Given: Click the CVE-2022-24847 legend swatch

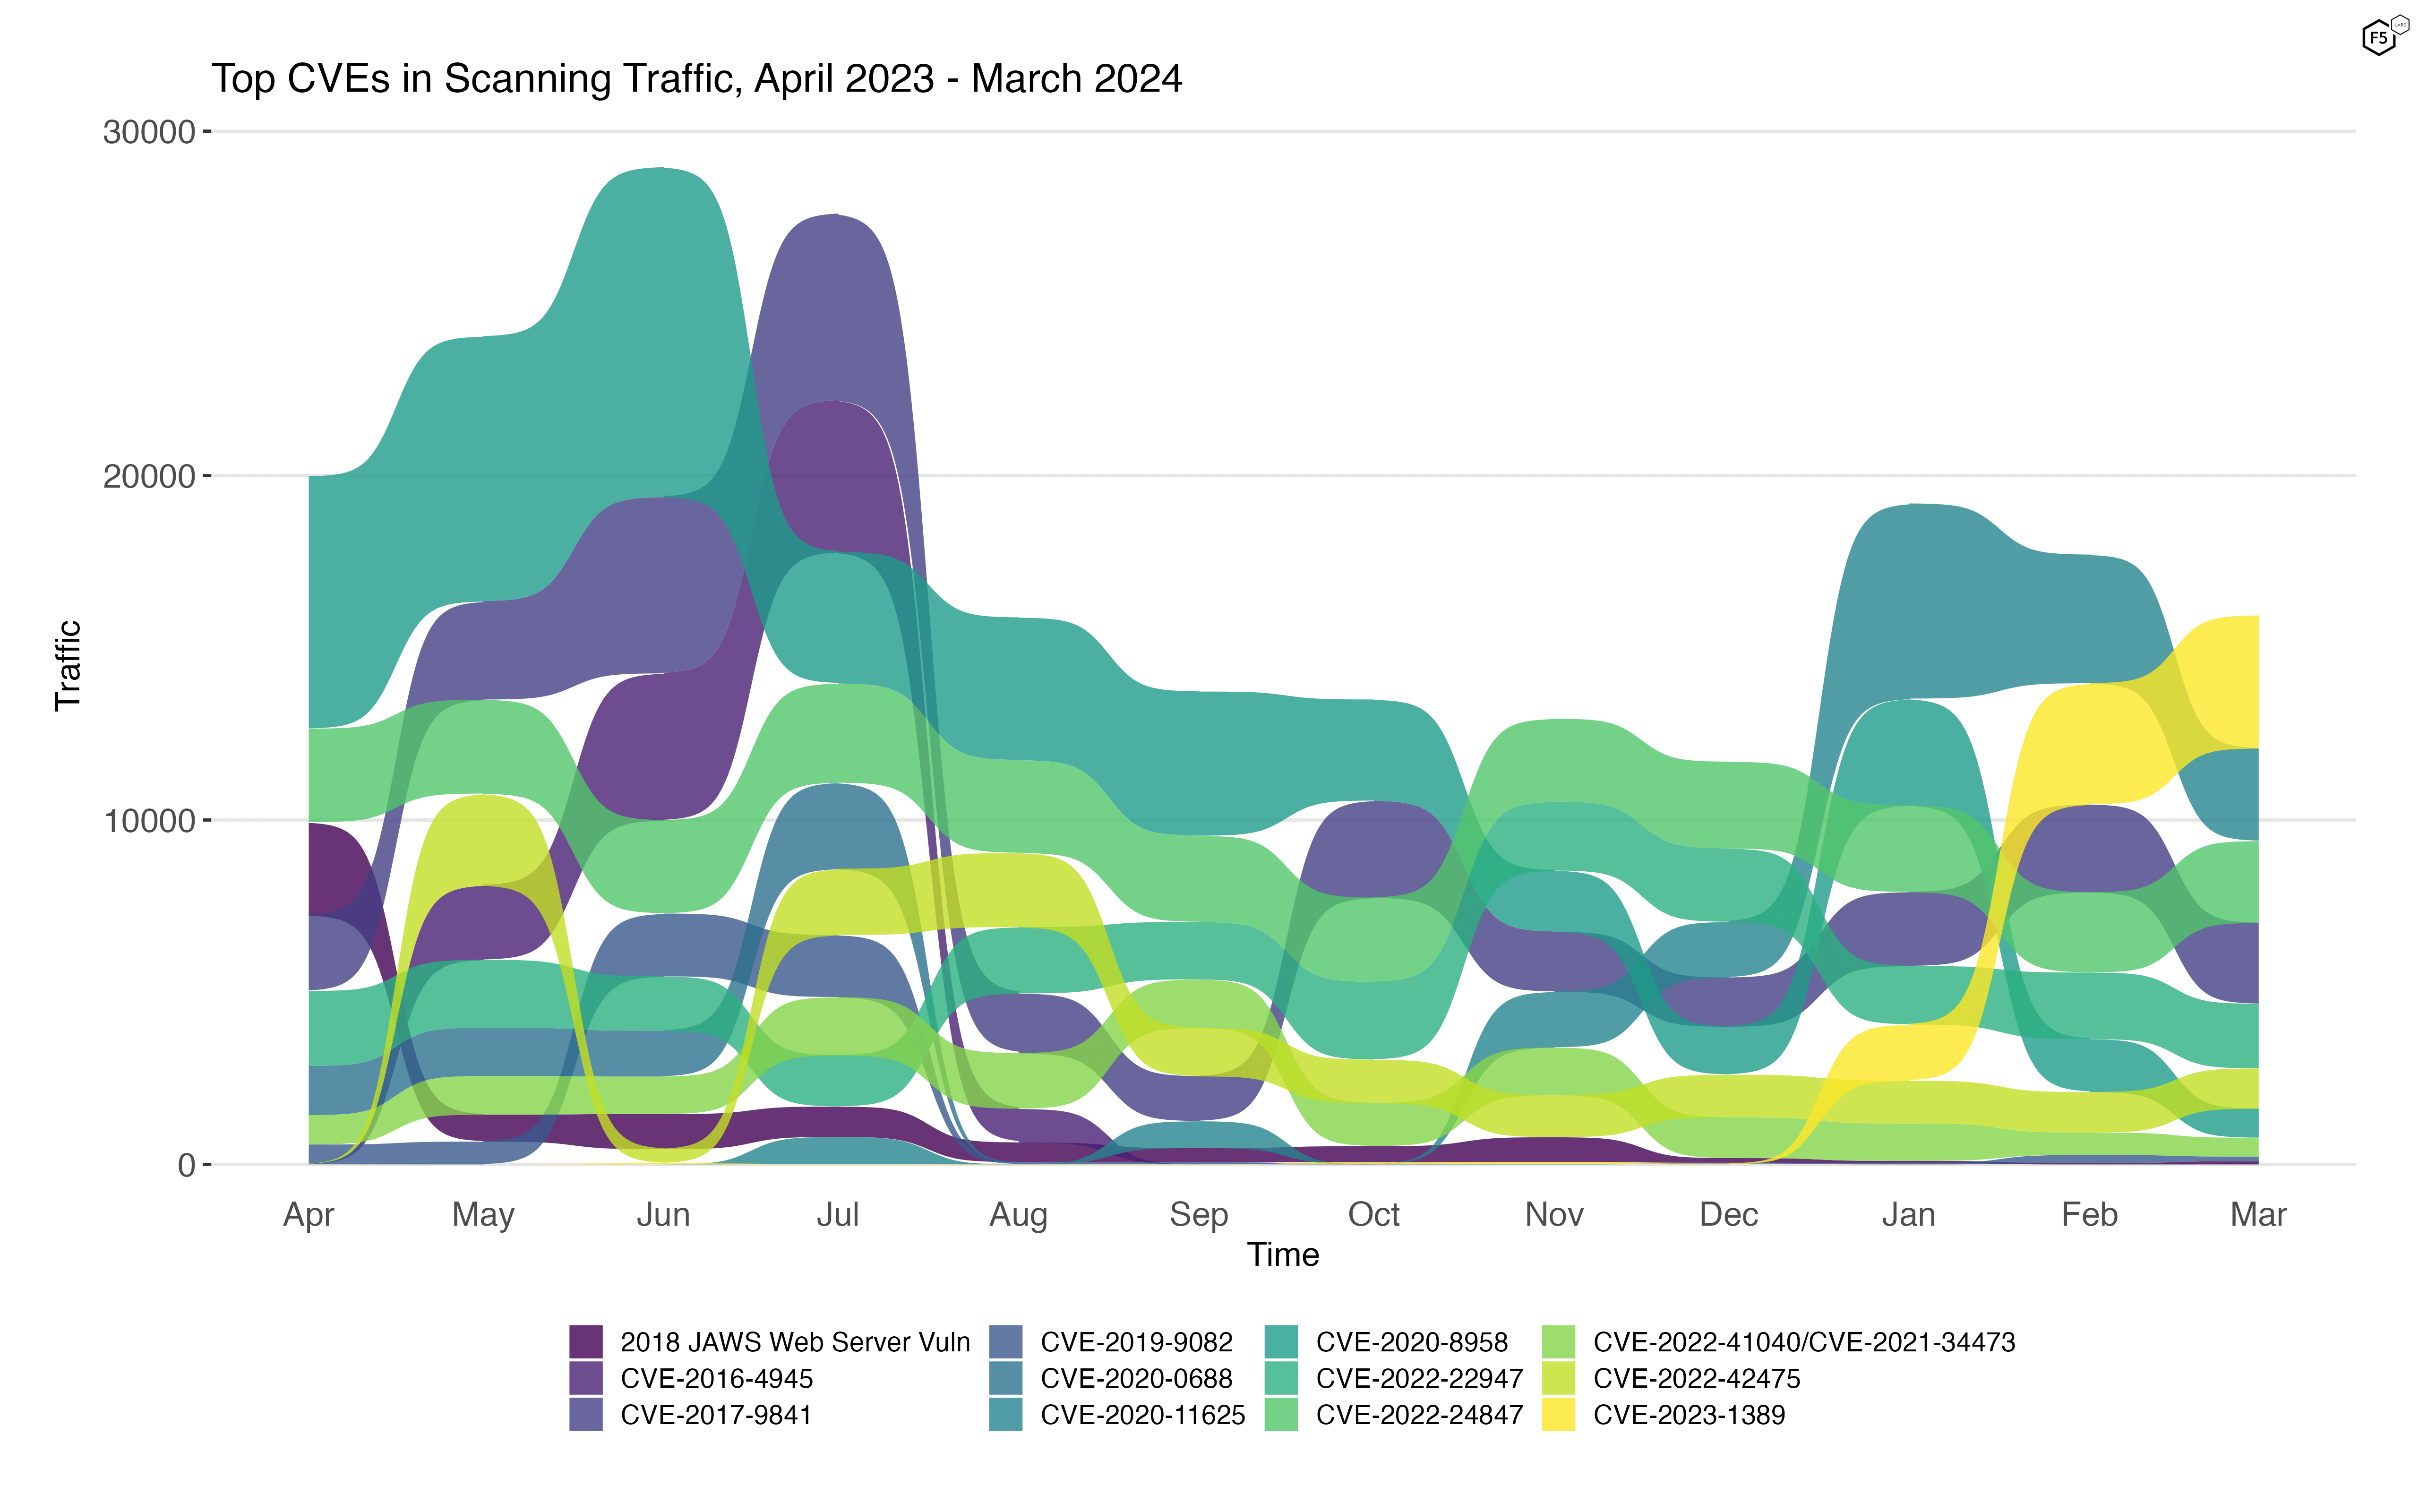Looking at the screenshot, I should click(1280, 1414).
